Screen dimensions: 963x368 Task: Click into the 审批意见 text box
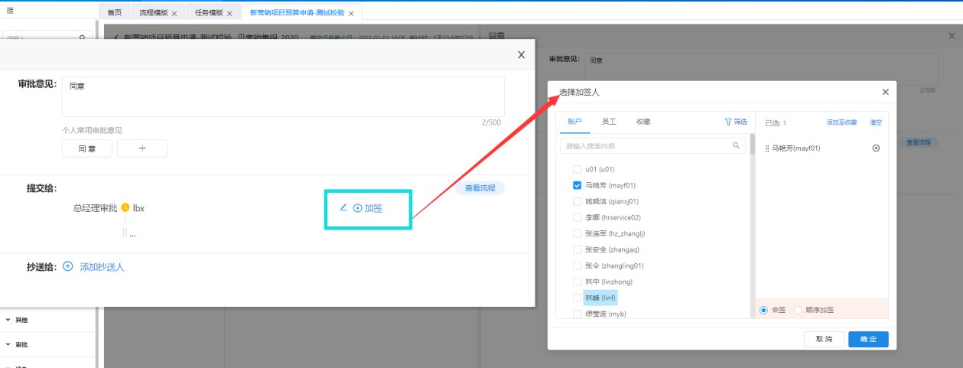click(x=282, y=96)
